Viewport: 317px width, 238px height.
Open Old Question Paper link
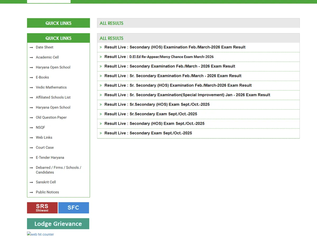click(x=51, y=117)
